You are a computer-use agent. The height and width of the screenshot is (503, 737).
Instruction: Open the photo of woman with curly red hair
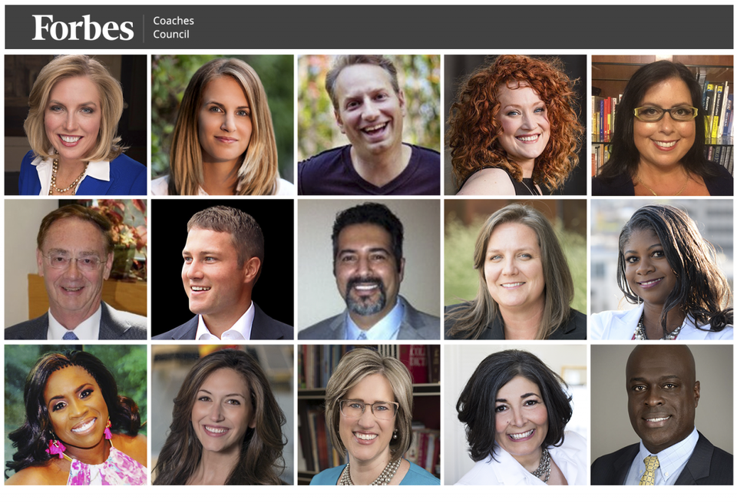click(515, 125)
